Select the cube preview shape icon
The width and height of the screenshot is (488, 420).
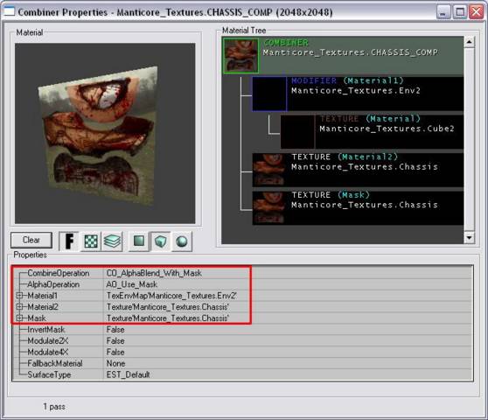click(160, 241)
